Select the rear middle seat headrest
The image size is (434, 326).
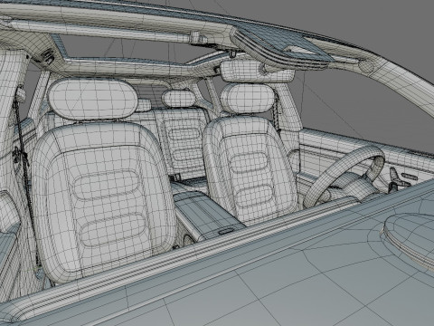coord(179,99)
